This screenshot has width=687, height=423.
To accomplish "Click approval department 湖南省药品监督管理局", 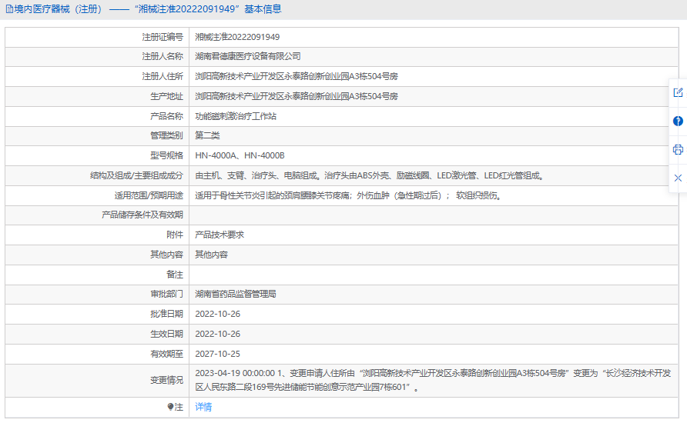I will (235, 294).
